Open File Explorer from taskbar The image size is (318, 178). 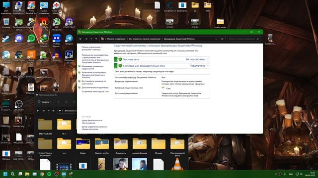click(x=27, y=174)
